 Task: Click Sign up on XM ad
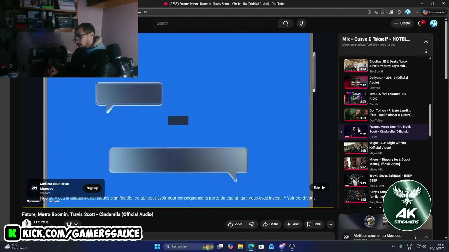(92, 188)
